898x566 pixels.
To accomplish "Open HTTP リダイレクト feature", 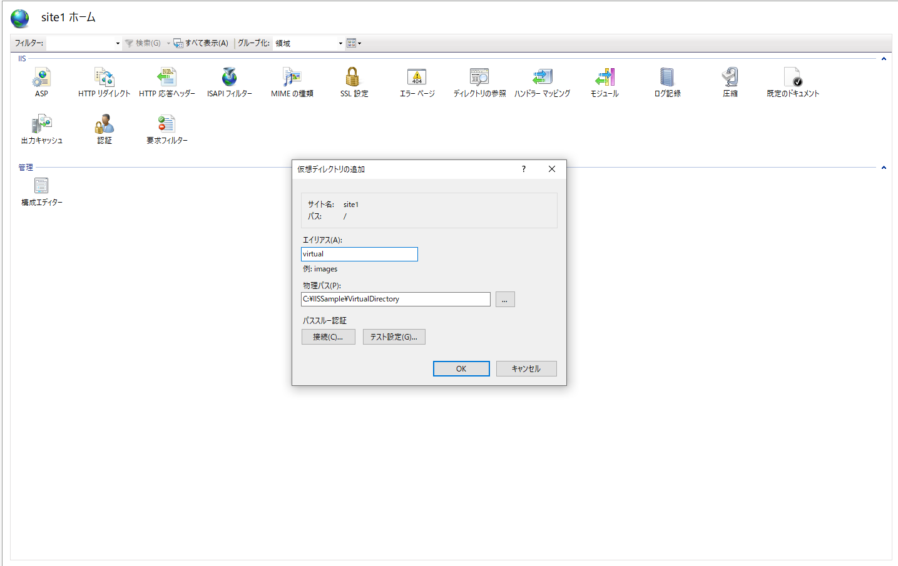I will tap(104, 83).
